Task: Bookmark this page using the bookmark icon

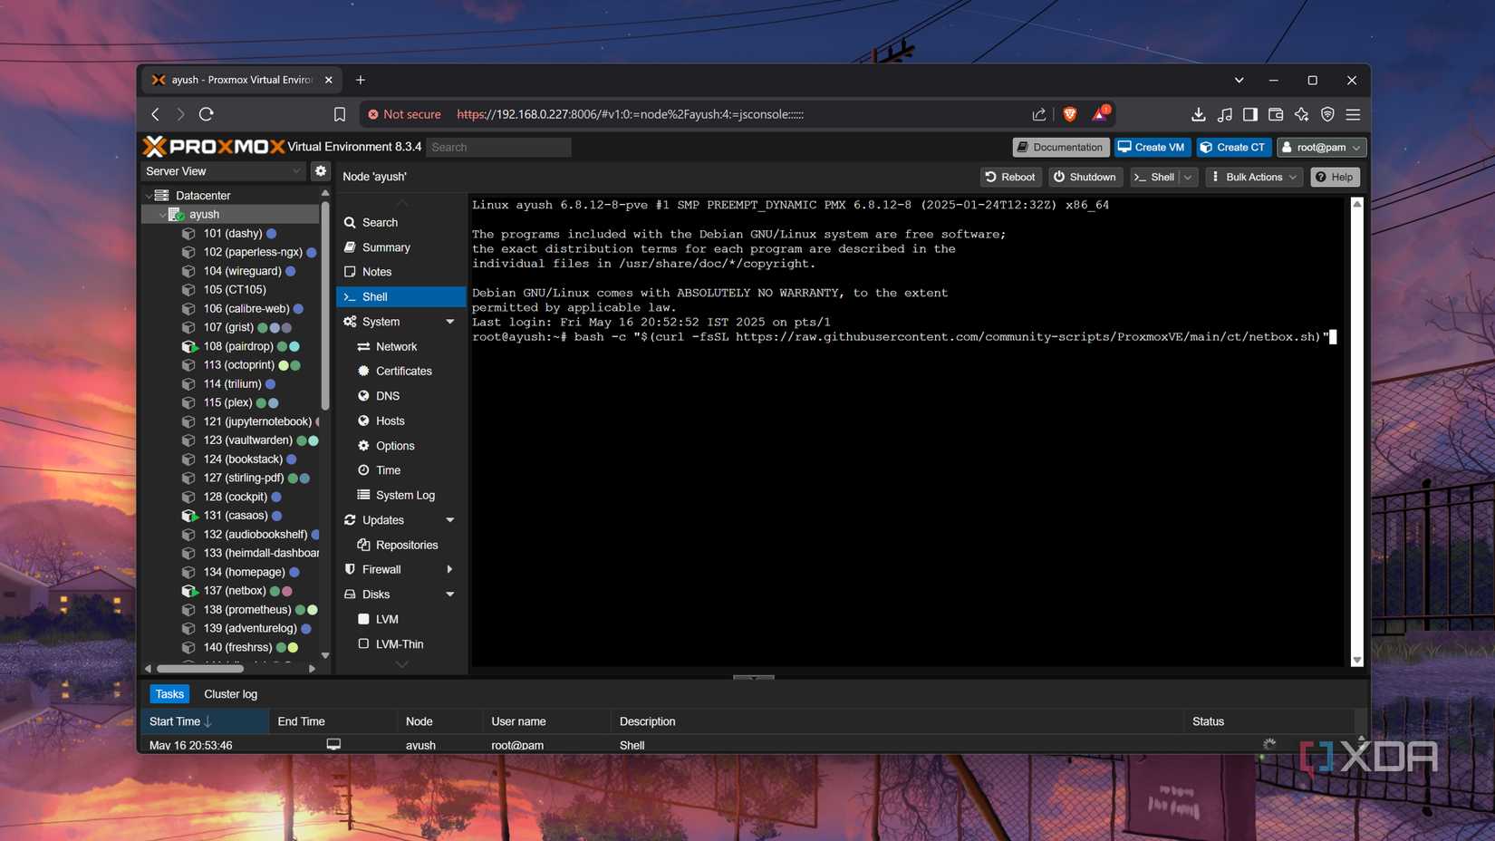Action: click(340, 114)
